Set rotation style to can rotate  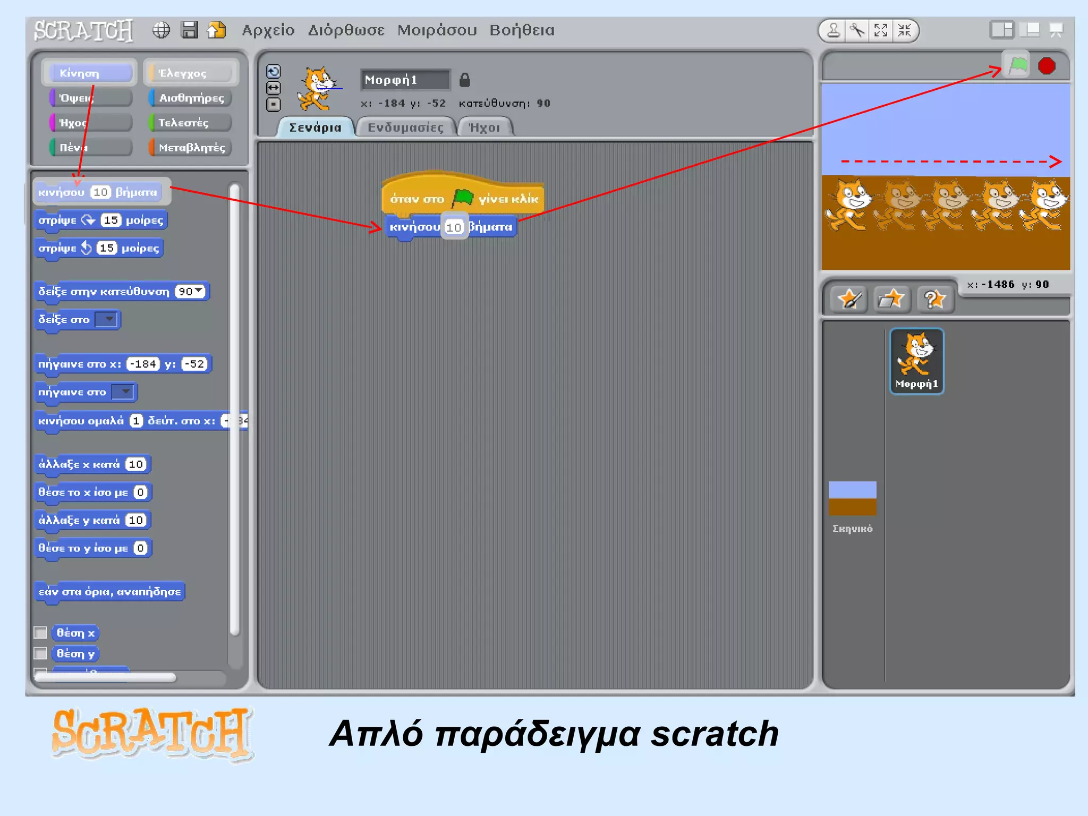point(273,71)
